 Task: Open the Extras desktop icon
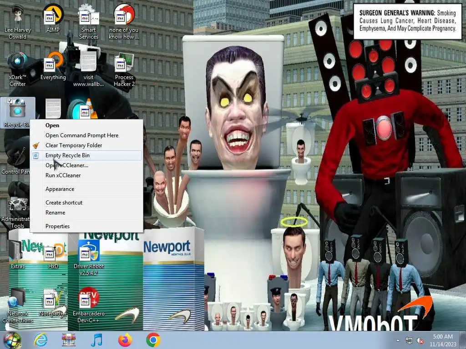18,254
